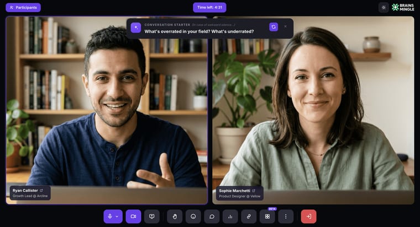The width and height of the screenshot is (420, 227).
Task: Raise your hand
Action: pos(175,217)
